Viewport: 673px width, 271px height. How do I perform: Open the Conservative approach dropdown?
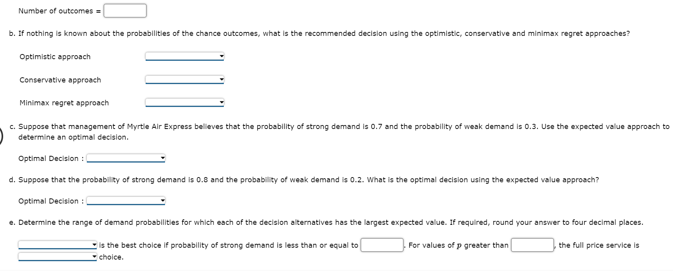point(184,80)
